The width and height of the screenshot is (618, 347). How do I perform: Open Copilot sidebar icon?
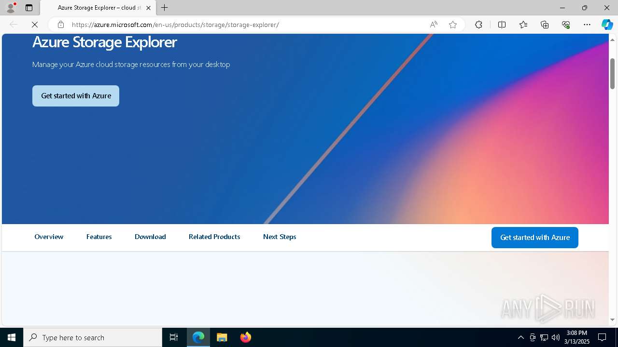[x=607, y=25]
